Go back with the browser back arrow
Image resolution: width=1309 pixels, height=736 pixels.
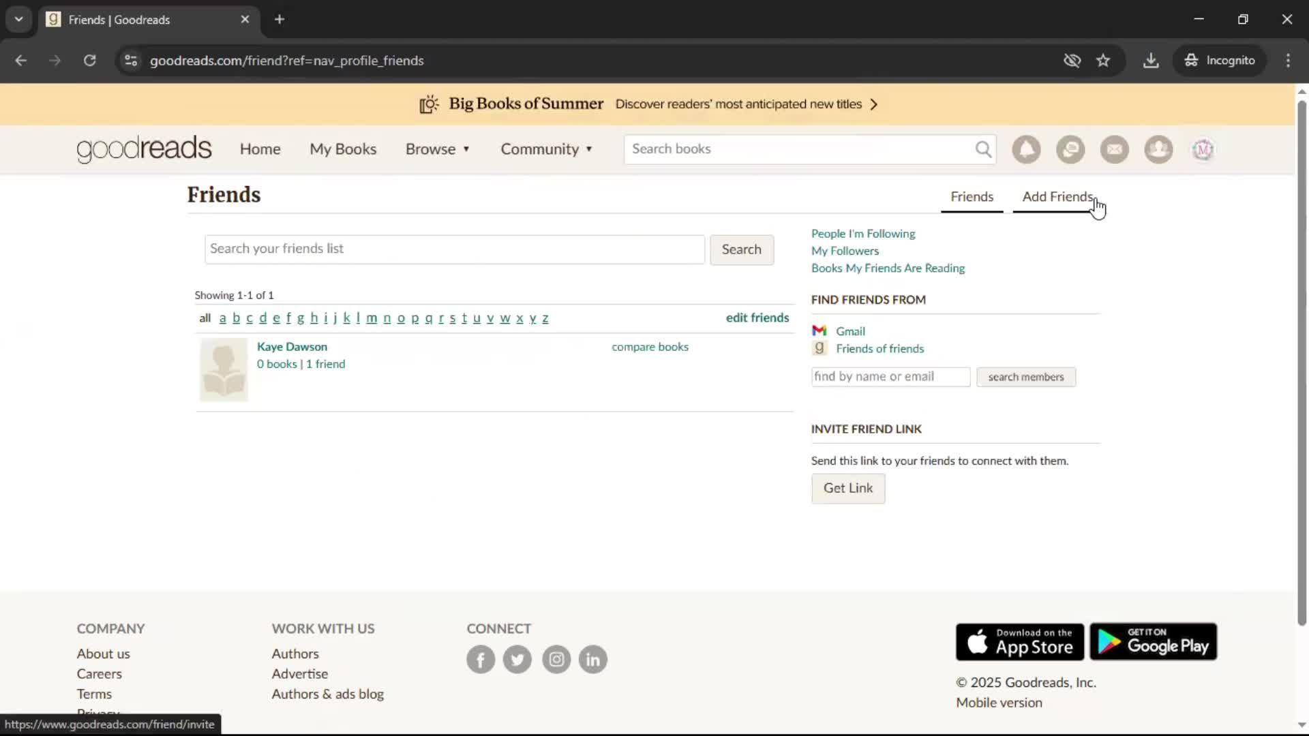(x=21, y=61)
